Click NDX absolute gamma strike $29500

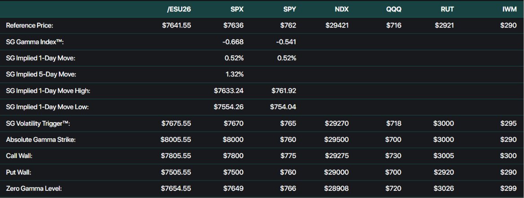point(337,140)
